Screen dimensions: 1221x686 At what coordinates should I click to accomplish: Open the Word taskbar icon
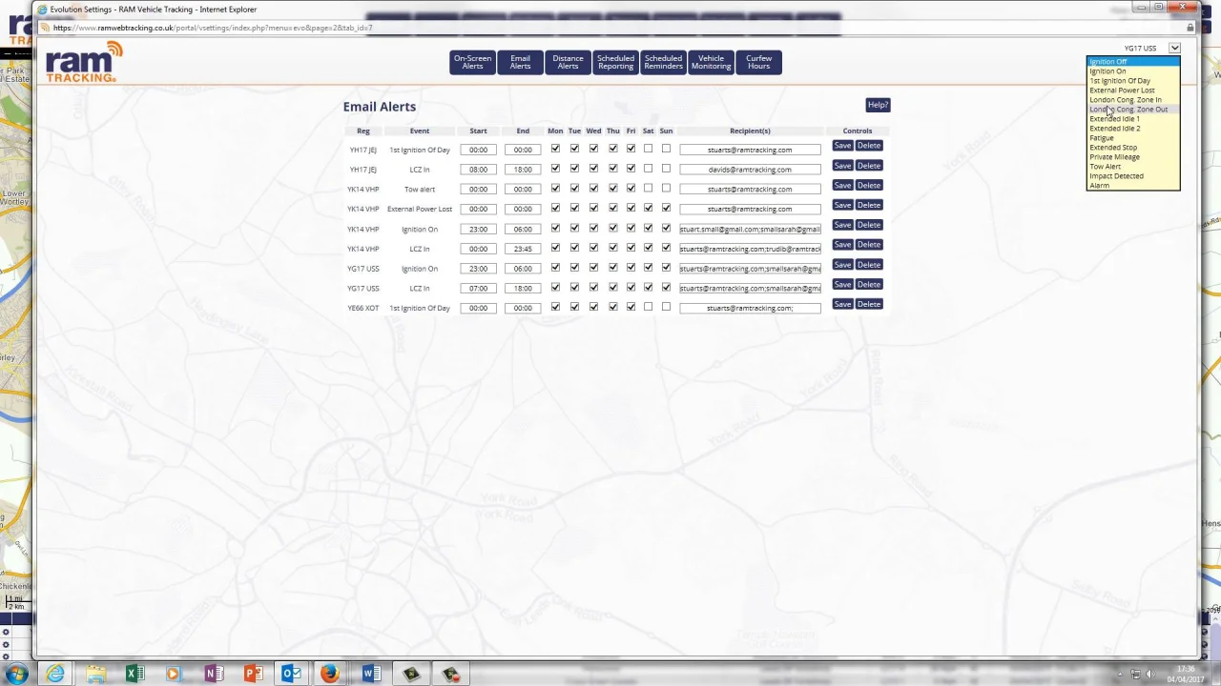coord(370,674)
